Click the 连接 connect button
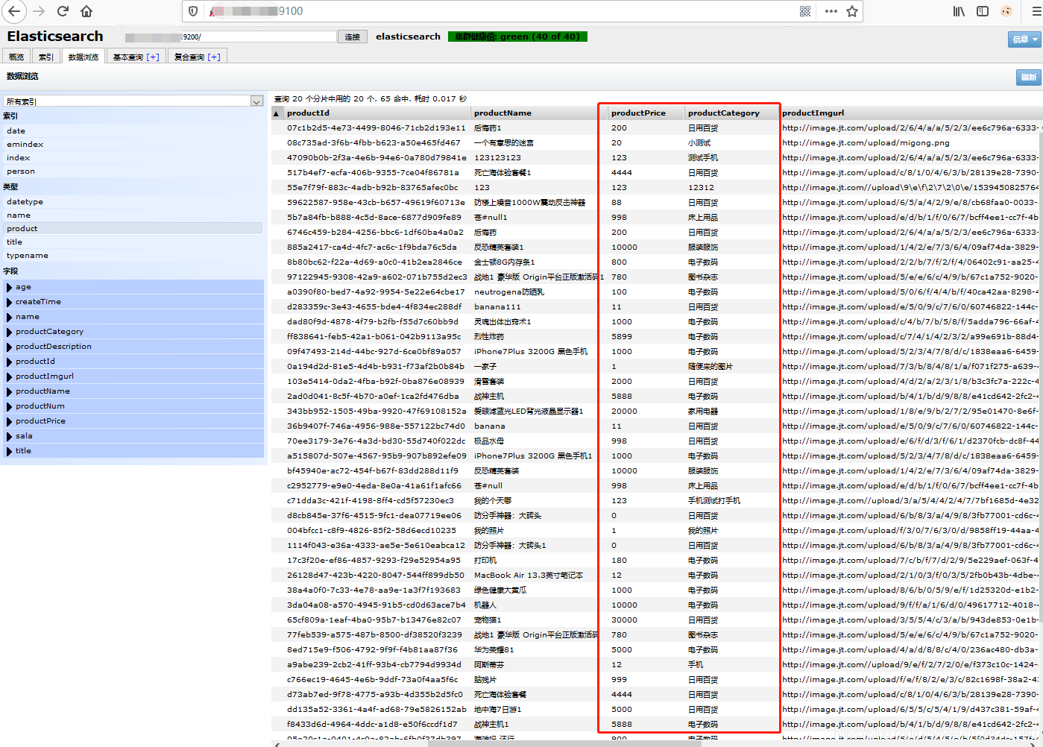The image size is (1043, 747). (x=353, y=37)
